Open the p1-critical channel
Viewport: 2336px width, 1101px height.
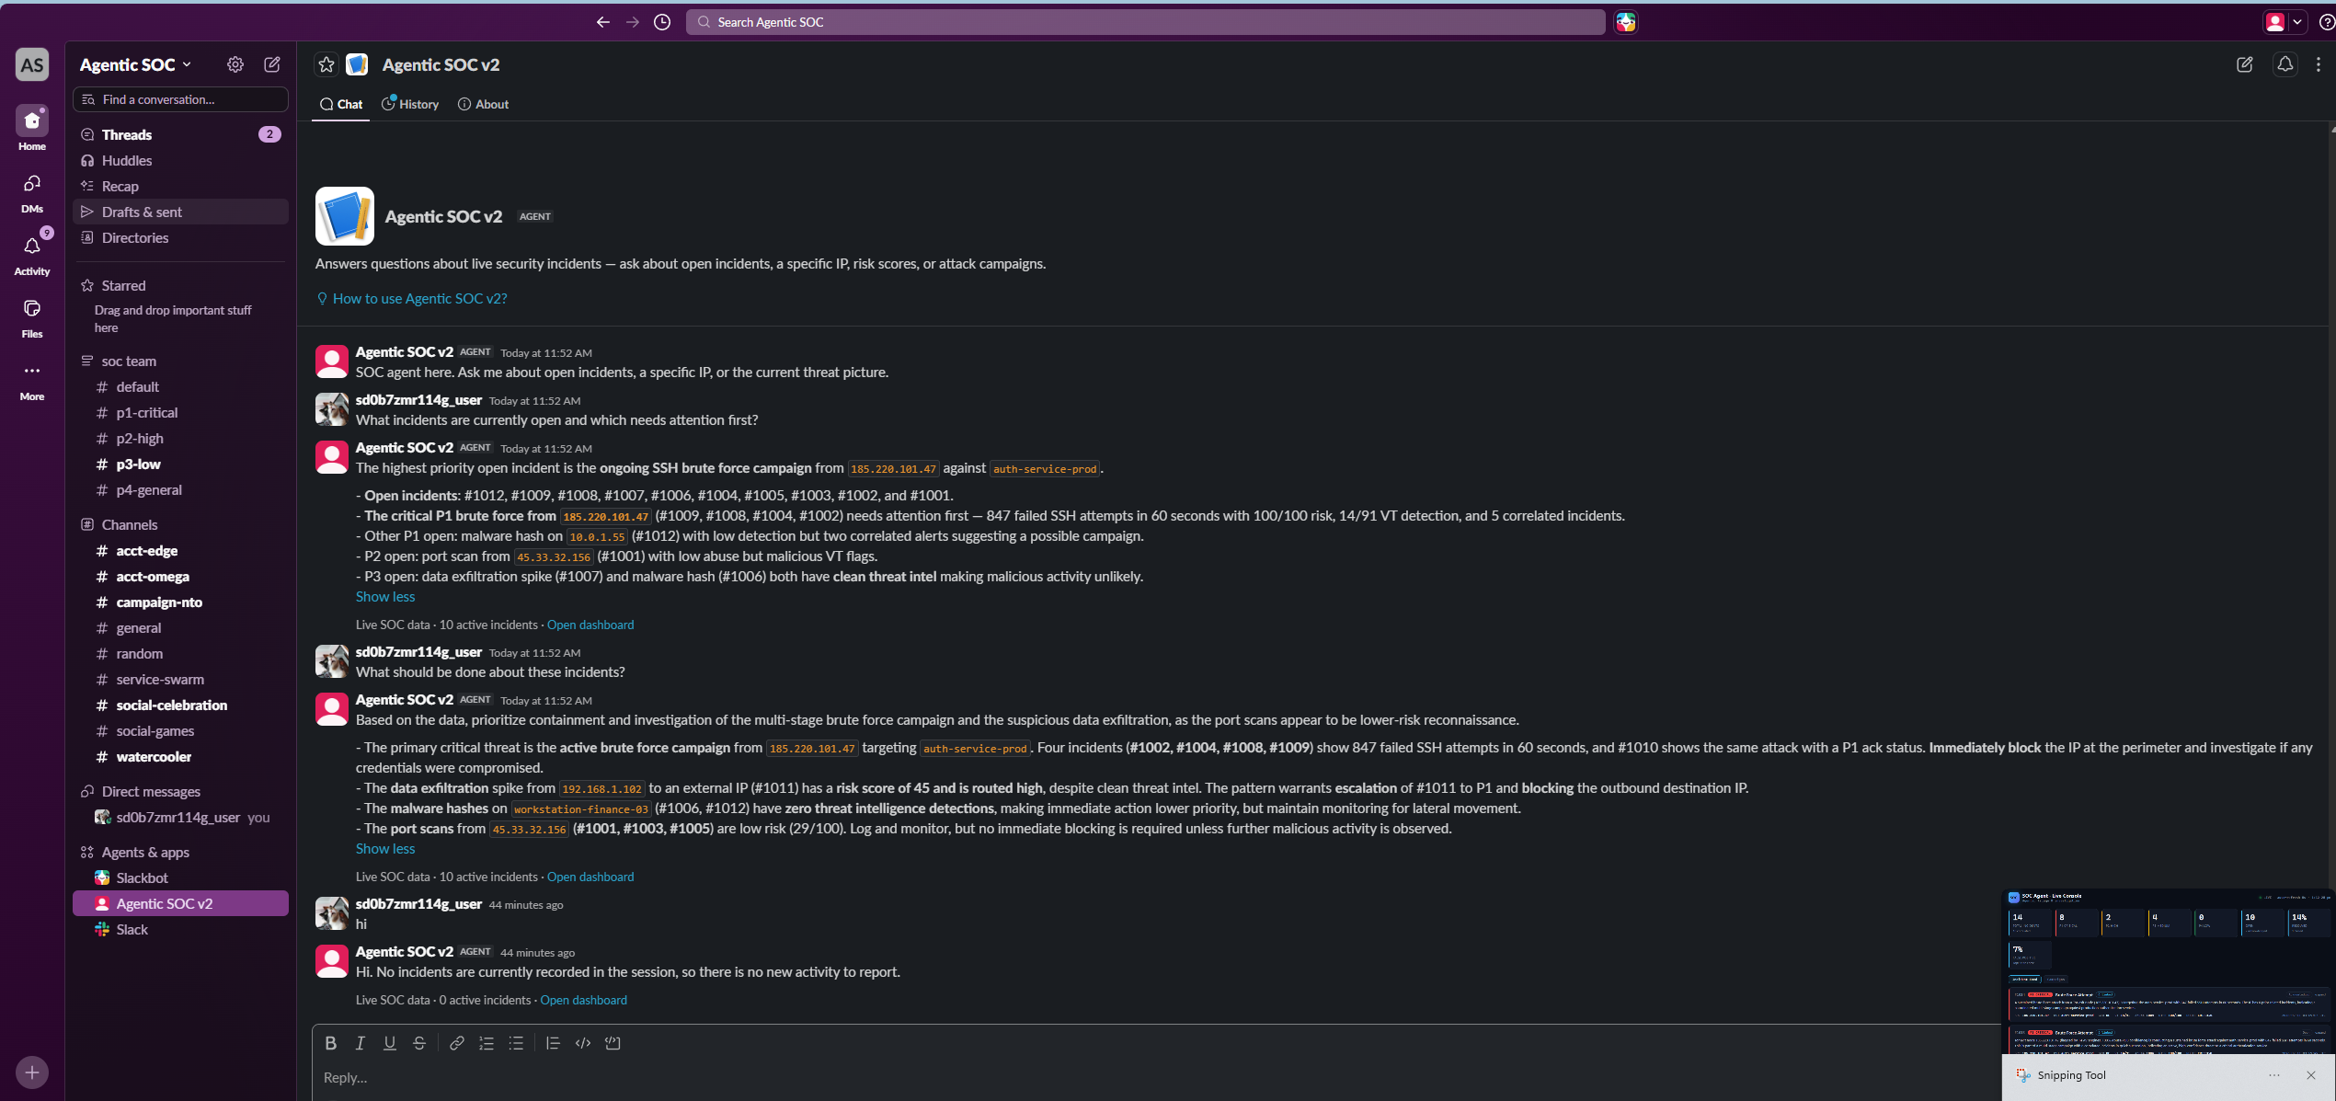(180, 413)
